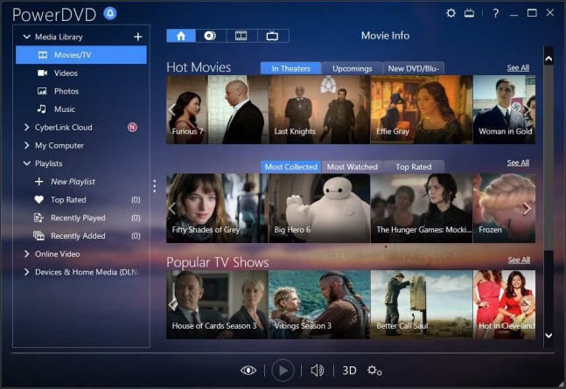
Task: Open the Recently Added playlist
Action: (x=81, y=236)
